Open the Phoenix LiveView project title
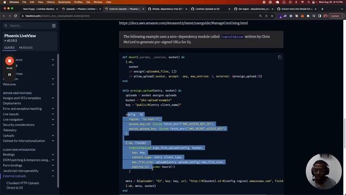This screenshot has height=195, width=346. click(x=20, y=36)
